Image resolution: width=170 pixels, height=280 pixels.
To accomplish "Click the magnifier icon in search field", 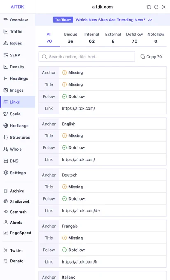I will [x=44, y=57].
